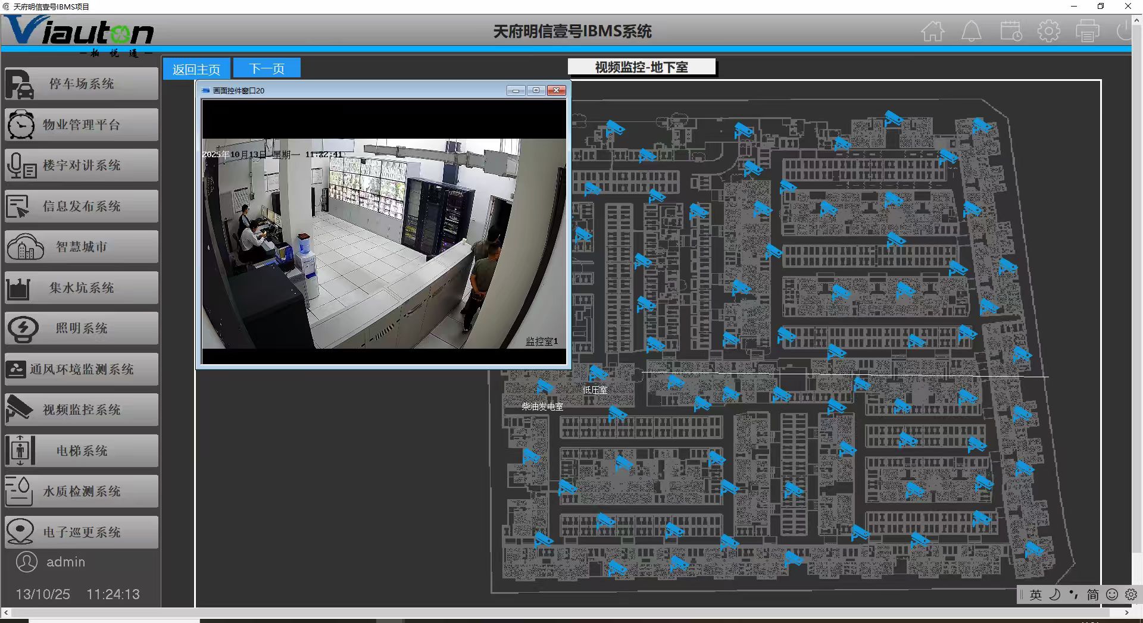Open the 信息发布系统 module
This screenshot has height=623, width=1143.
pyautogui.click(x=82, y=206)
